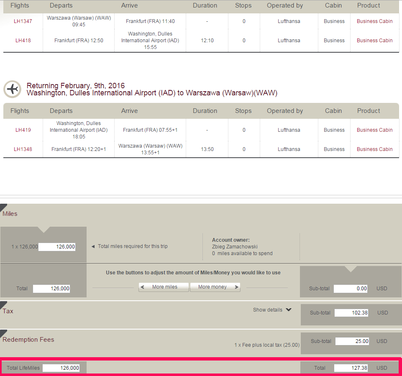The width and height of the screenshot is (402, 376).
Task: Expand Show details in the Tax section
Action: click(272, 310)
